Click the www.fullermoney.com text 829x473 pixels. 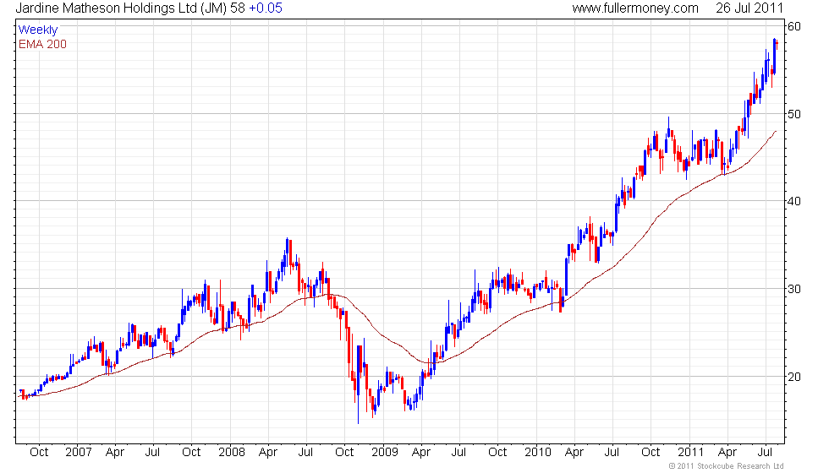(635, 8)
